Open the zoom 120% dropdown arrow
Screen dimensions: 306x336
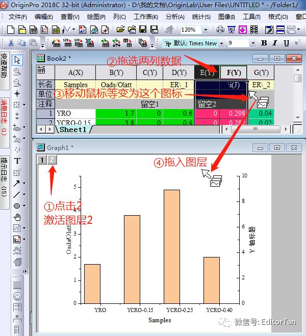[206, 30]
